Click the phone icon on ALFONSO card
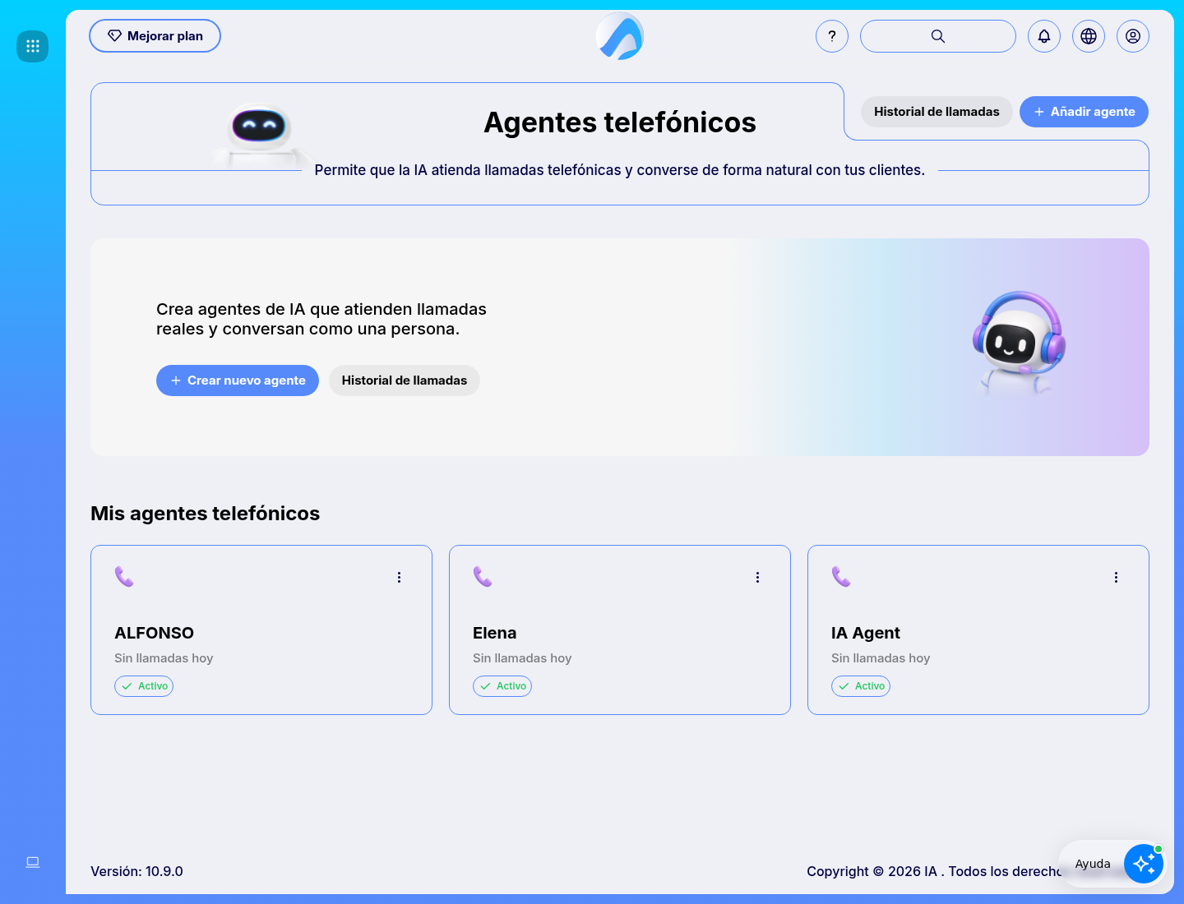Screen dimensions: 1184x904 (x=124, y=577)
